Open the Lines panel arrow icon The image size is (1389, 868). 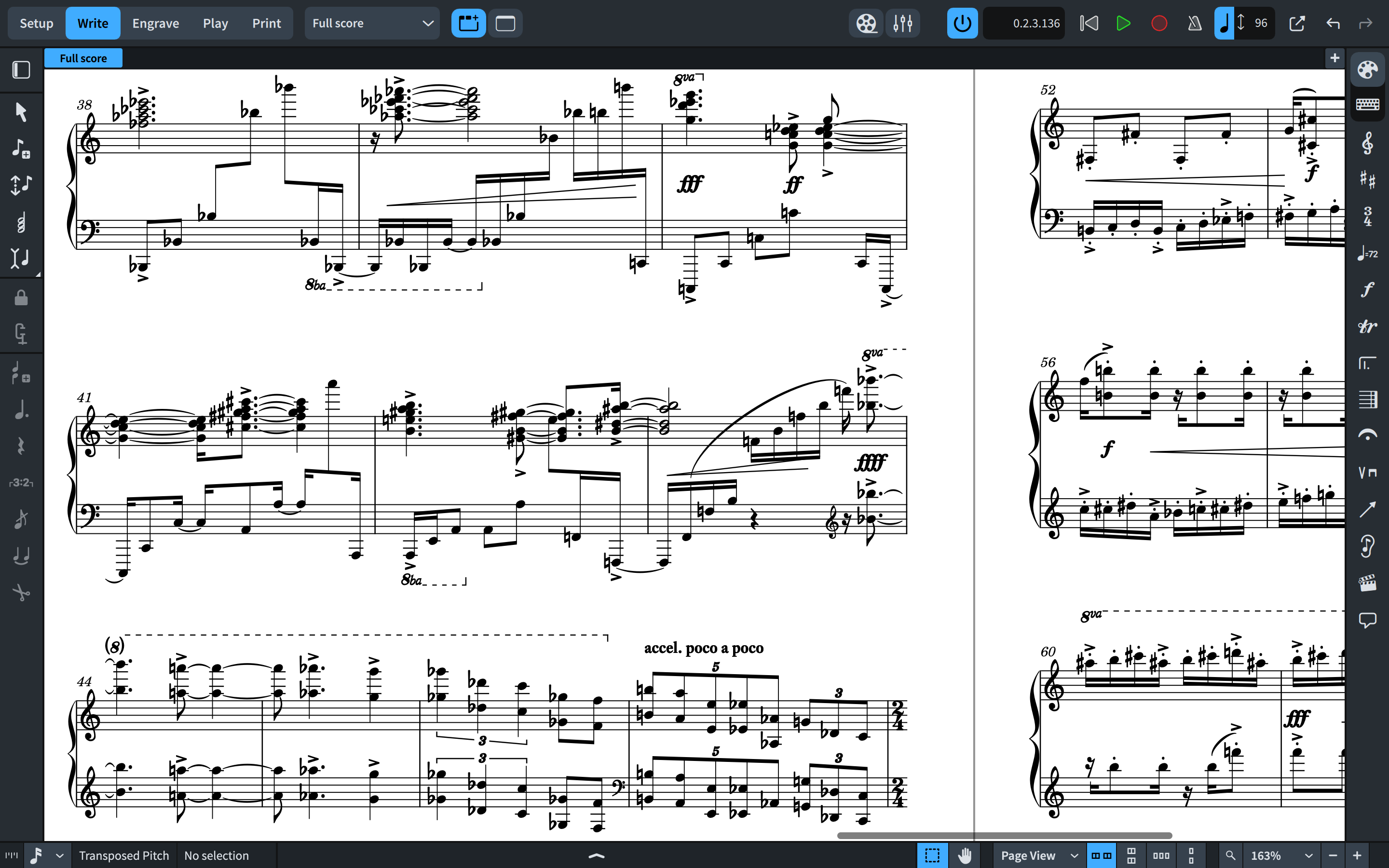[1367, 509]
